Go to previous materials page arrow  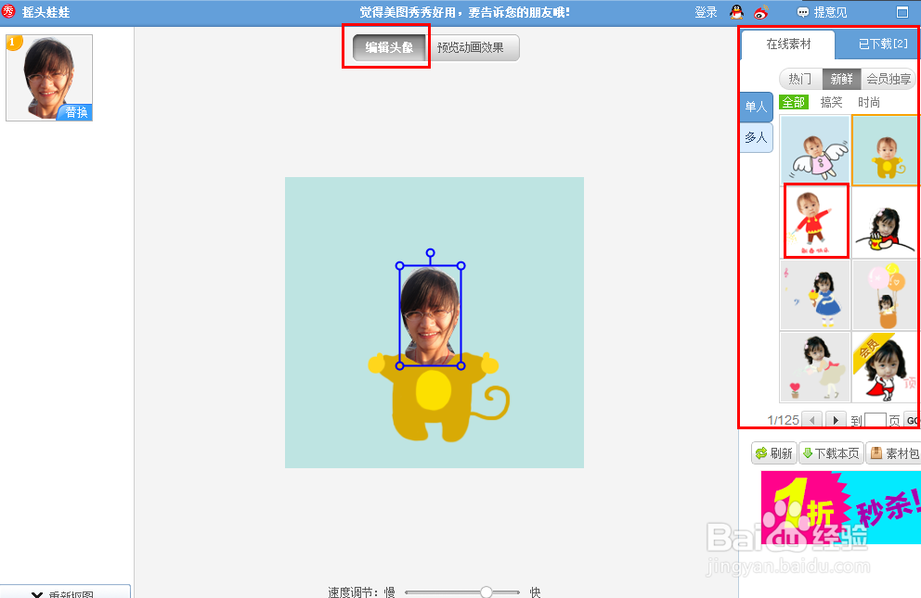click(x=812, y=420)
